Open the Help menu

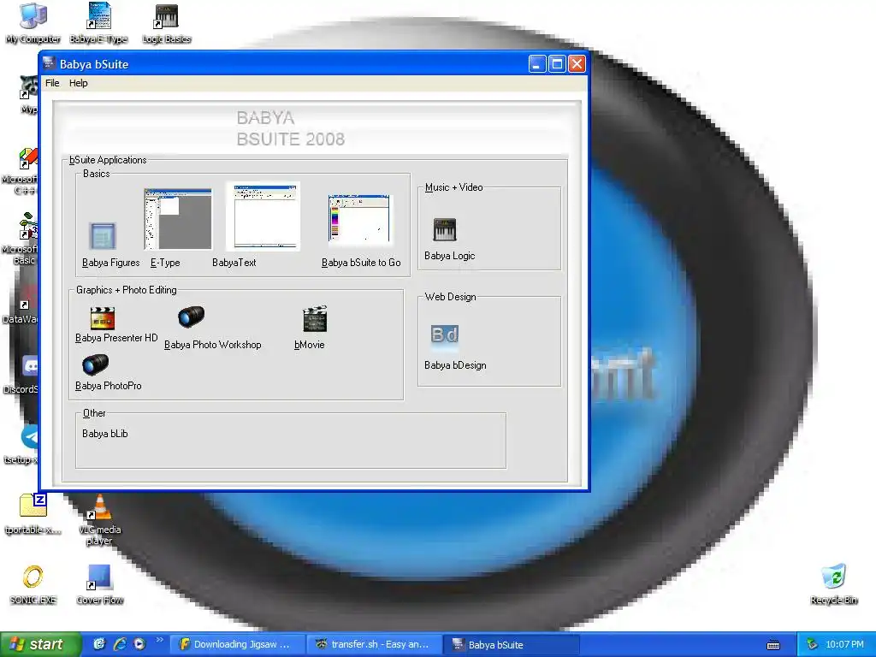pyautogui.click(x=78, y=83)
